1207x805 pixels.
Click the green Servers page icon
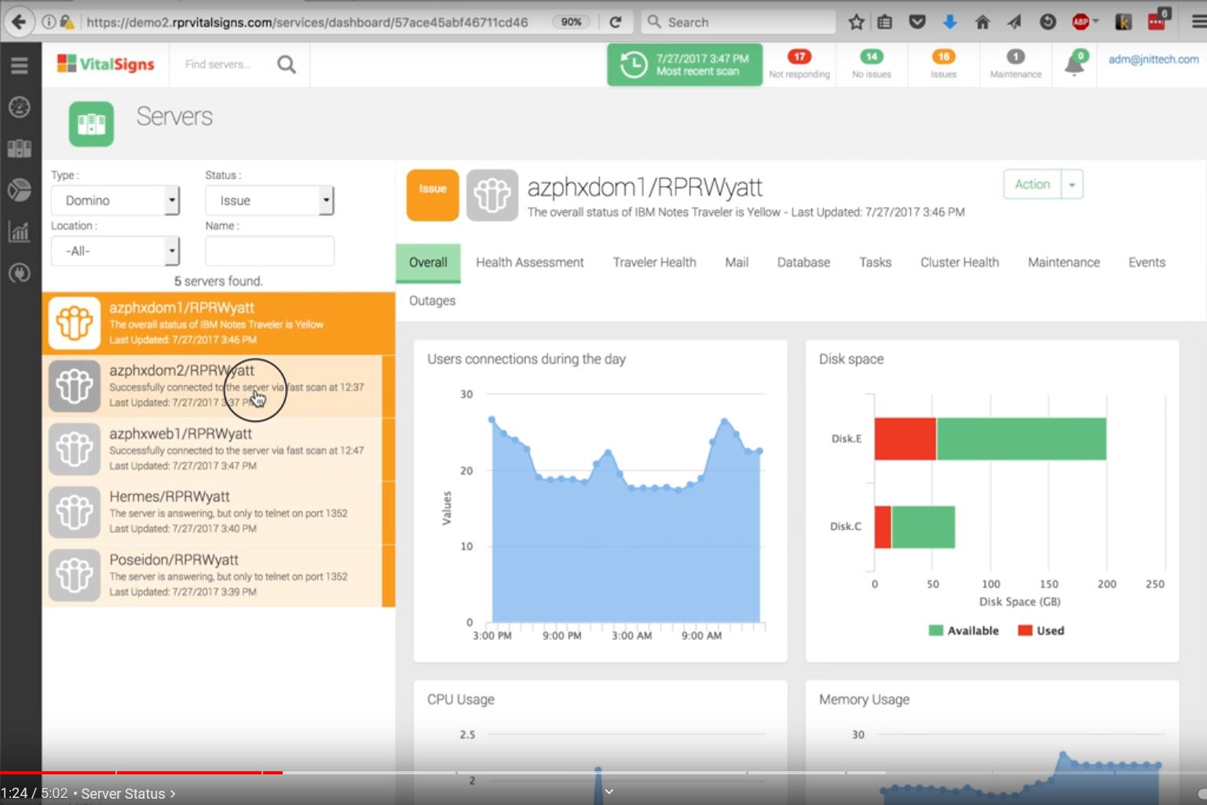pos(91,123)
